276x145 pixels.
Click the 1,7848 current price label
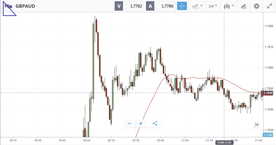point(268,93)
